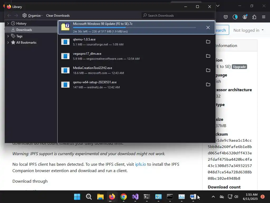
Task: Click the Search button on the webpage
Action: (222, 30)
